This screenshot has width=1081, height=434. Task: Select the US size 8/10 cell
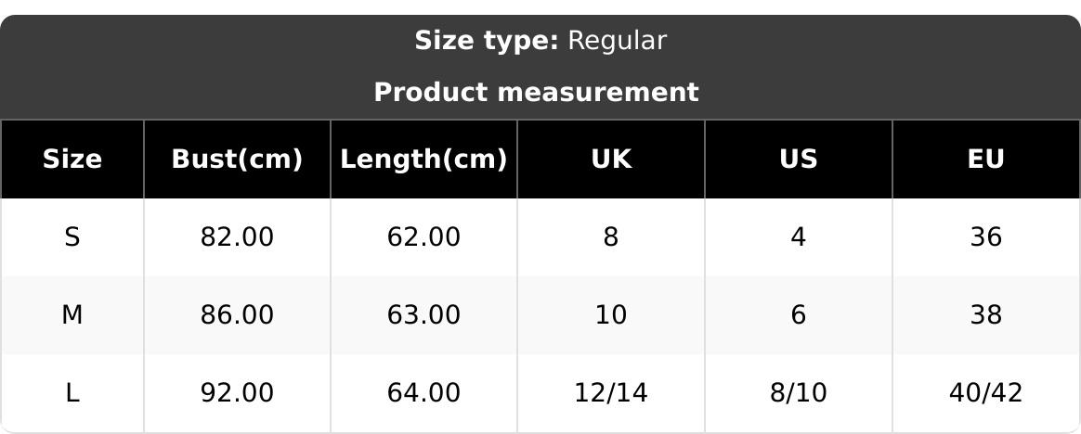798,393
